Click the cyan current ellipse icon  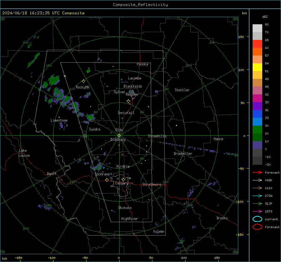point(257,219)
